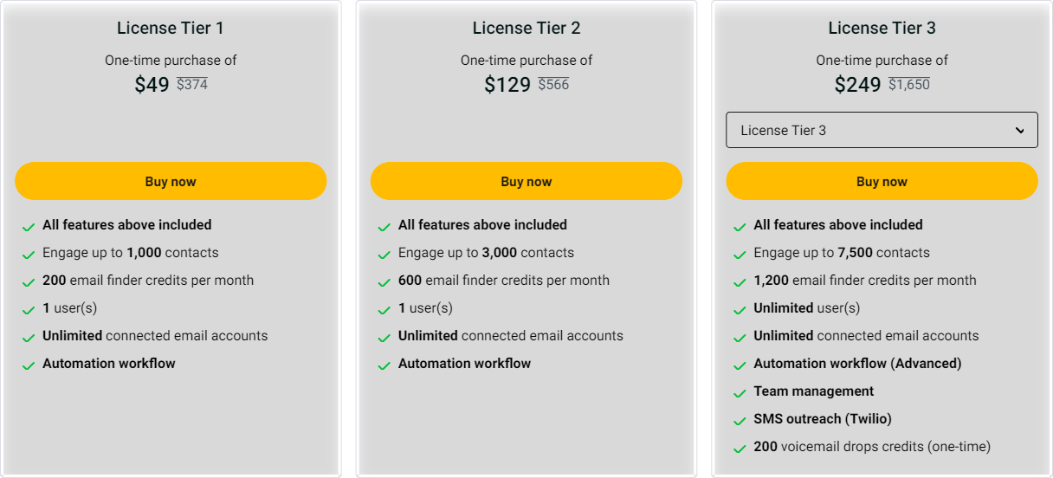Click Buy now for License Tier 3
1053x478 pixels.
[x=882, y=182]
